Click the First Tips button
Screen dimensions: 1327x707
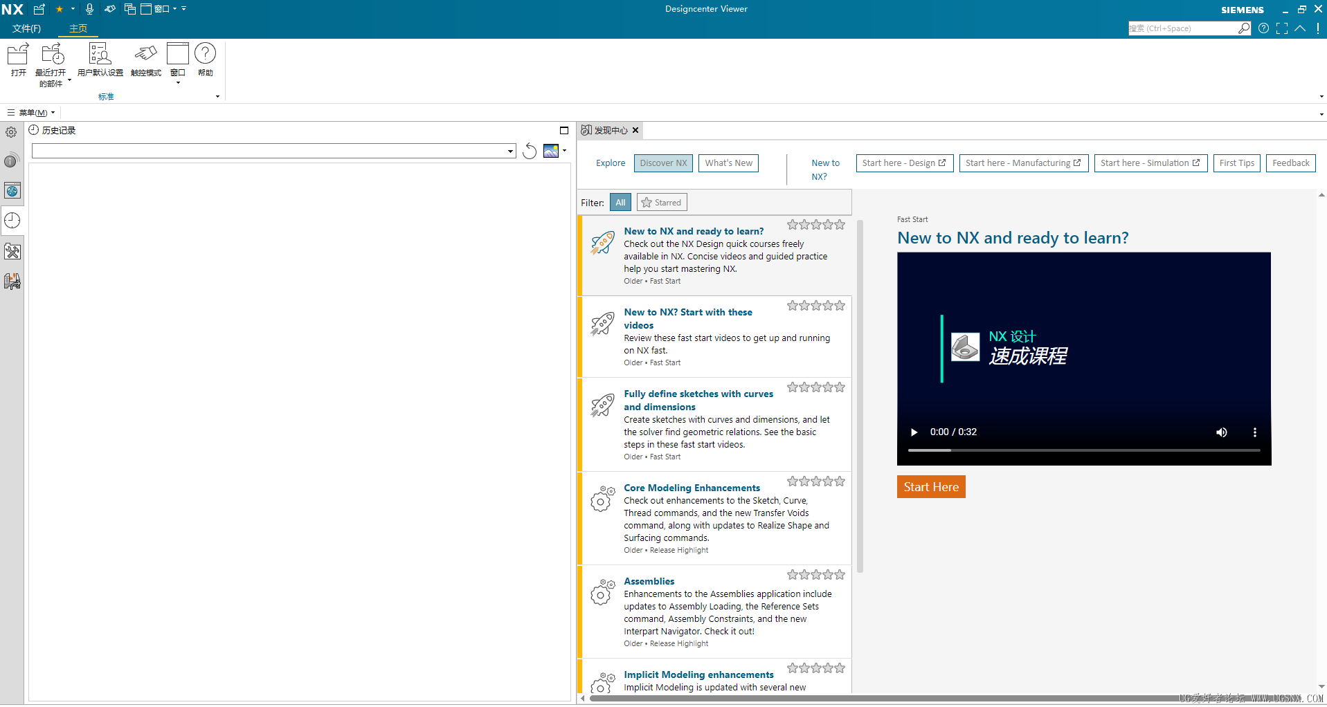tap(1237, 163)
